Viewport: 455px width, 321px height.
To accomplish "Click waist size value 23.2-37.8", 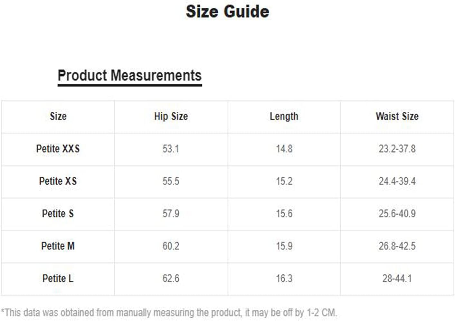I will [397, 149].
